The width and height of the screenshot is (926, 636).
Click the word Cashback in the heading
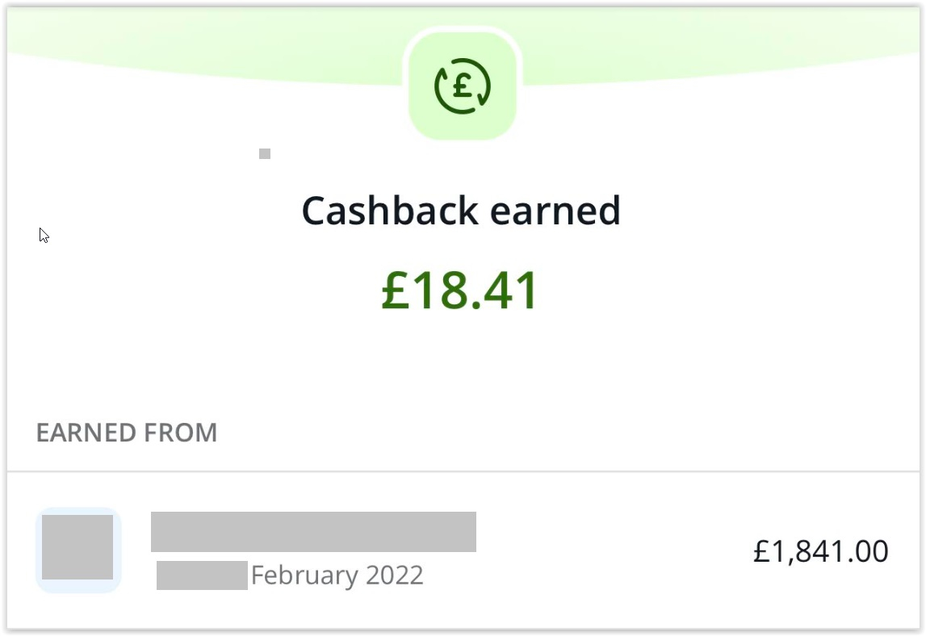pyautogui.click(x=390, y=211)
